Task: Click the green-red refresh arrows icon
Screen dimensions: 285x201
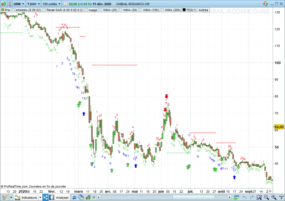Action: pos(266,4)
